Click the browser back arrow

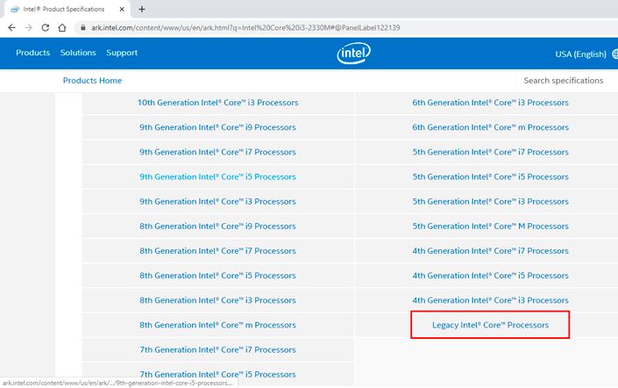[x=11, y=27]
